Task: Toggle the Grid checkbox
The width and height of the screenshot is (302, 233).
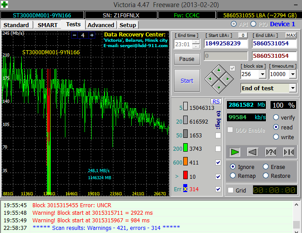Action: coord(230,190)
